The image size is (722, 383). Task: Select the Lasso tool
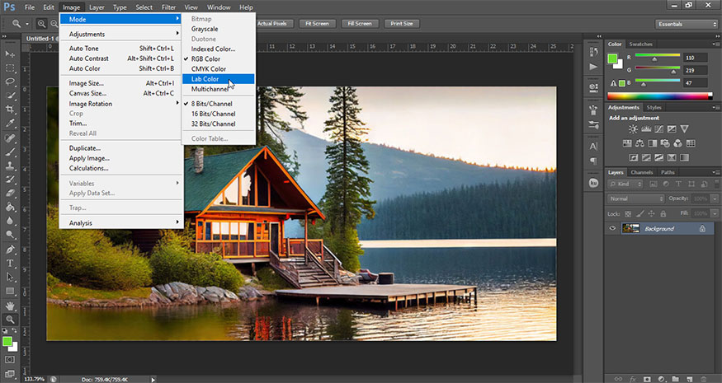pos(11,82)
